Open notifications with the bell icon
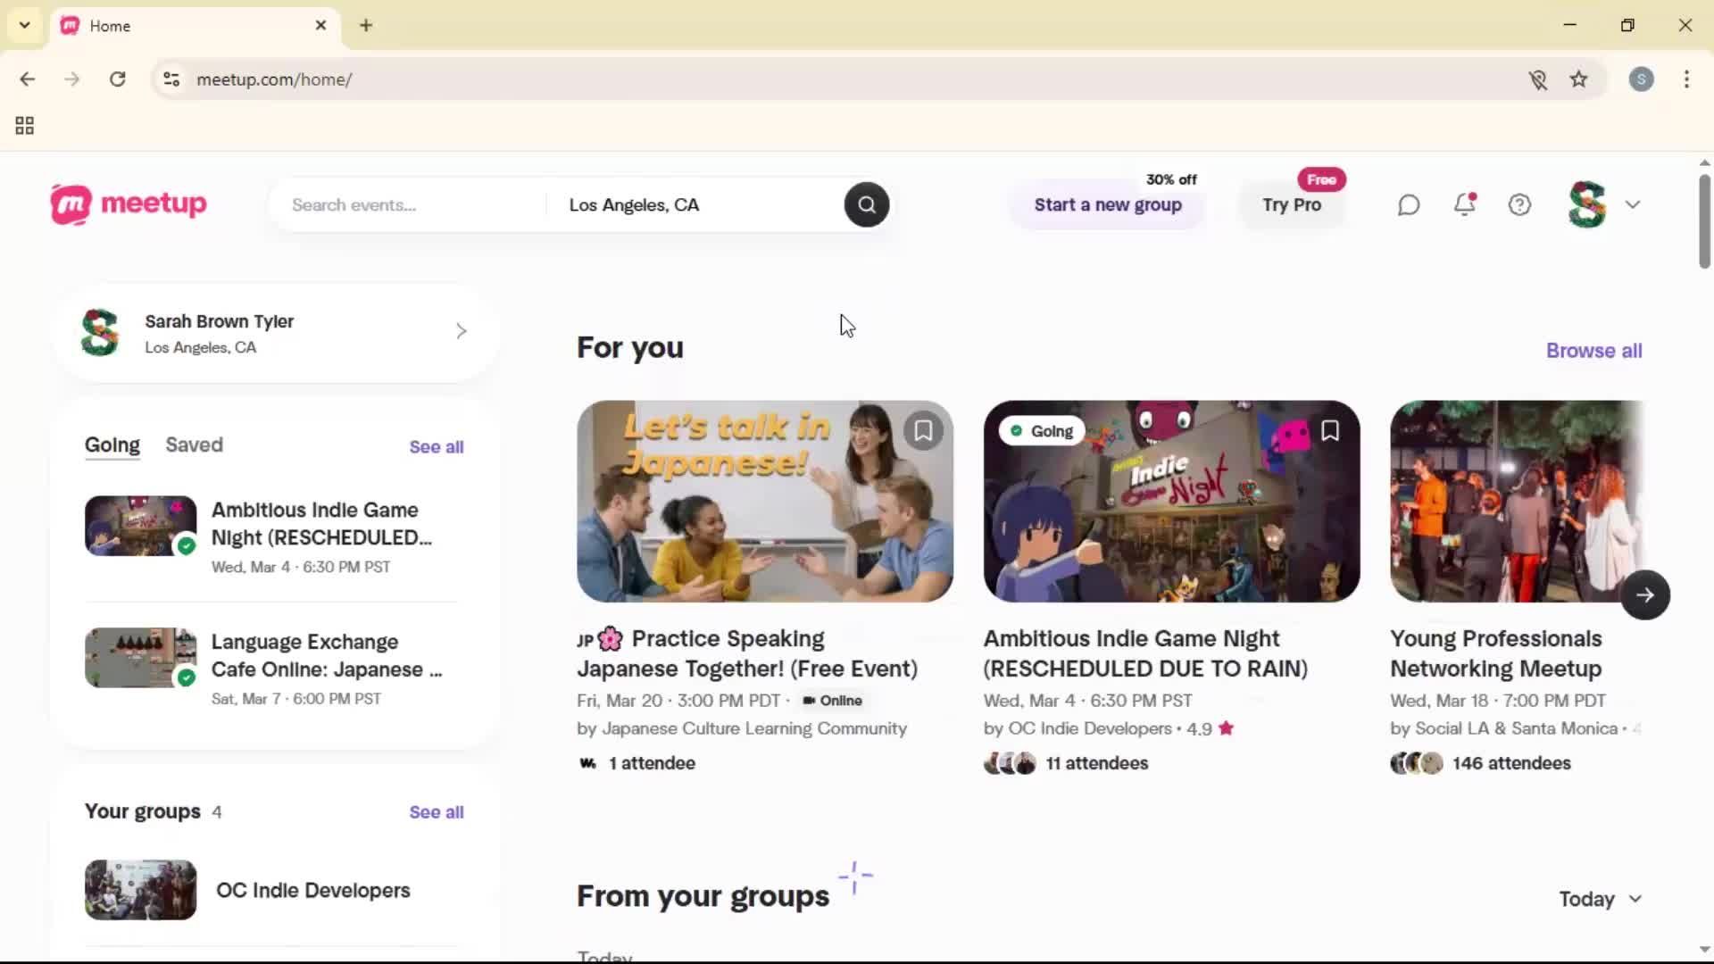 pos(1464,204)
